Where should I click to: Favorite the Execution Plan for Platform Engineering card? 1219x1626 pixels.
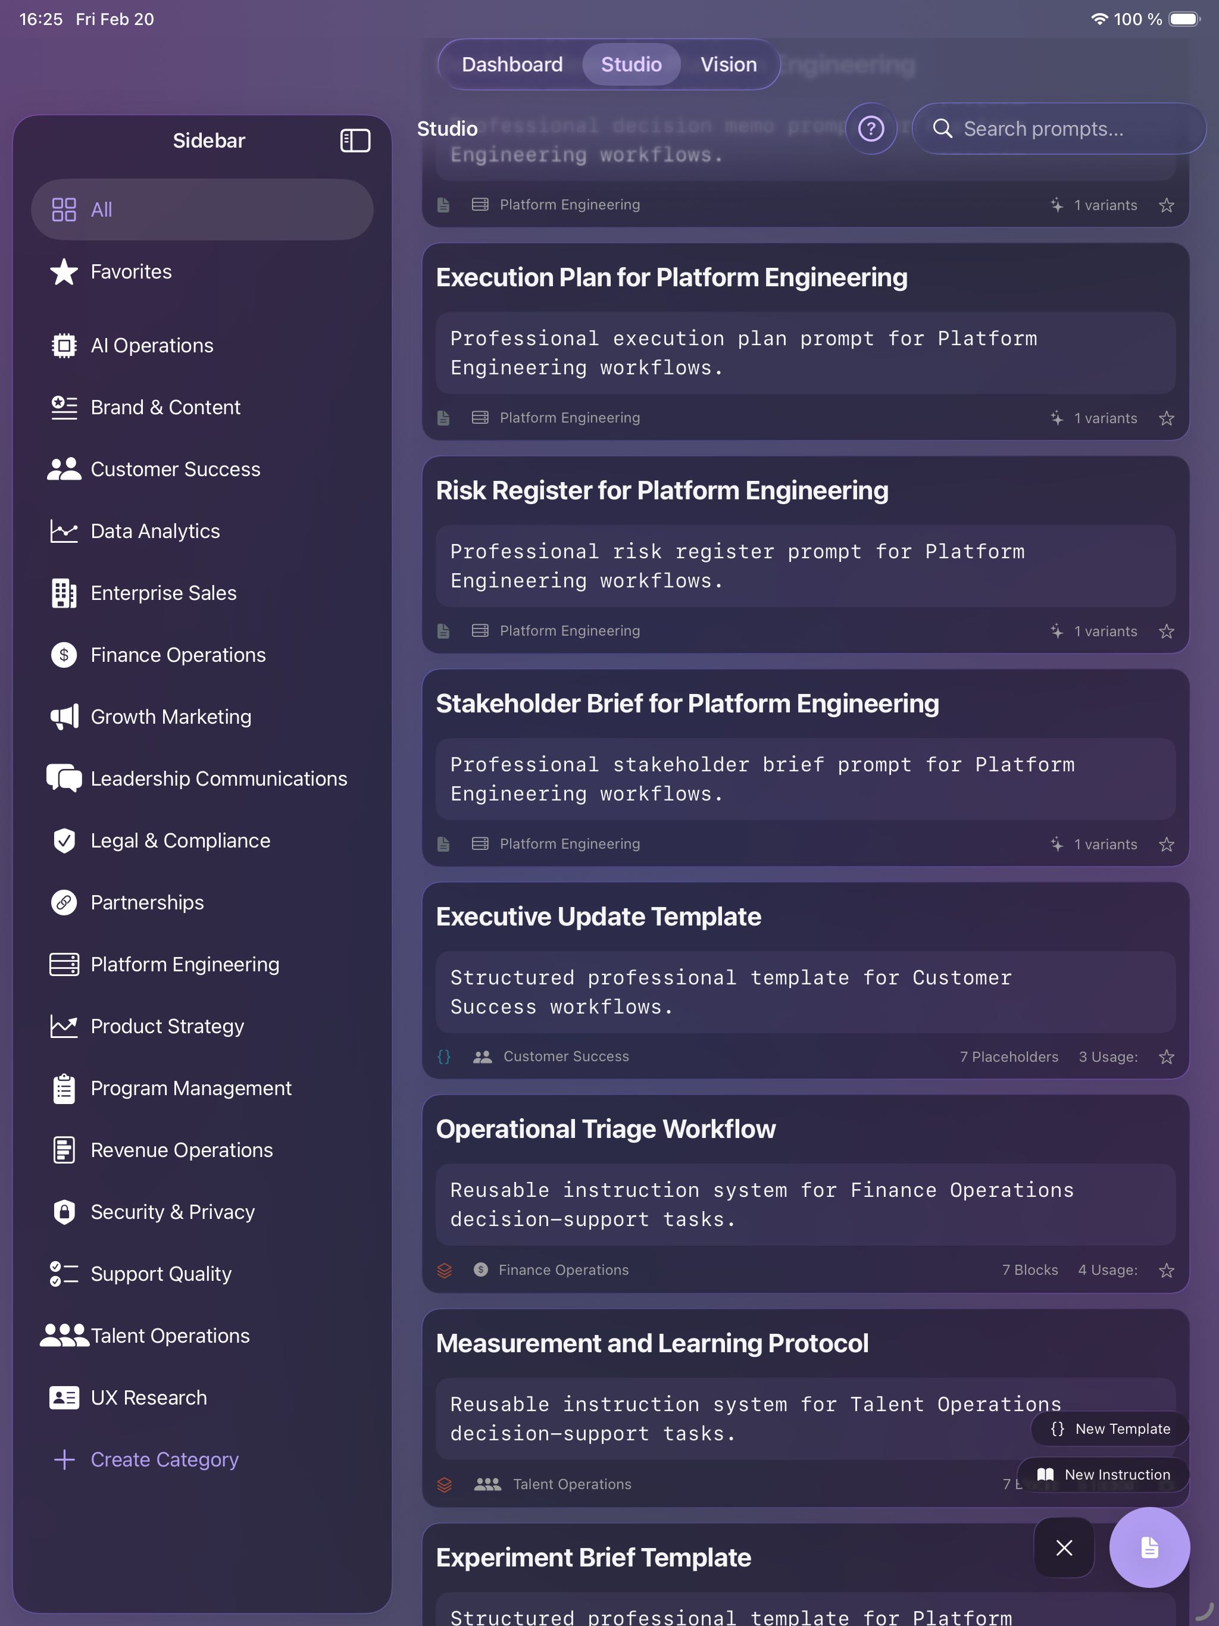point(1166,418)
